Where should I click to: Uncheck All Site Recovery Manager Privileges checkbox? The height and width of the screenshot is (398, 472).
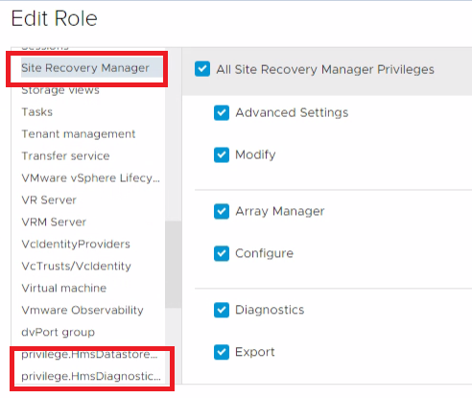coord(202,69)
